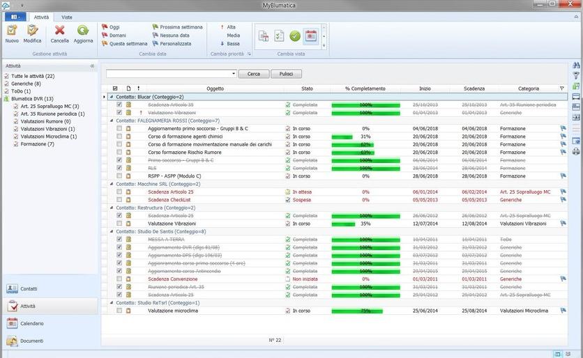Switch to the Viste ribbon tab
This screenshot has height=358, width=583.
click(x=66, y=16)
